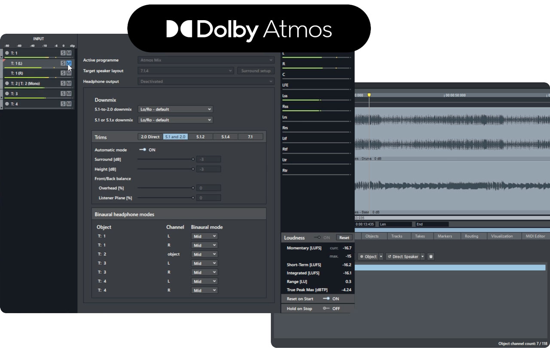The image size is (550, 348).
Task: Open the Headphone output dropdown
Action: [206, 81]
